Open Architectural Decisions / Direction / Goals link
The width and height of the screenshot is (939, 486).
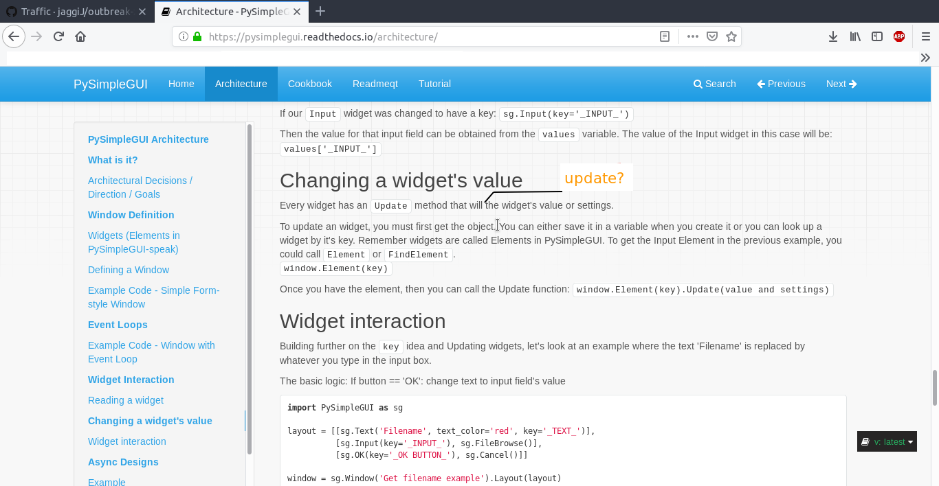point(140,187)
